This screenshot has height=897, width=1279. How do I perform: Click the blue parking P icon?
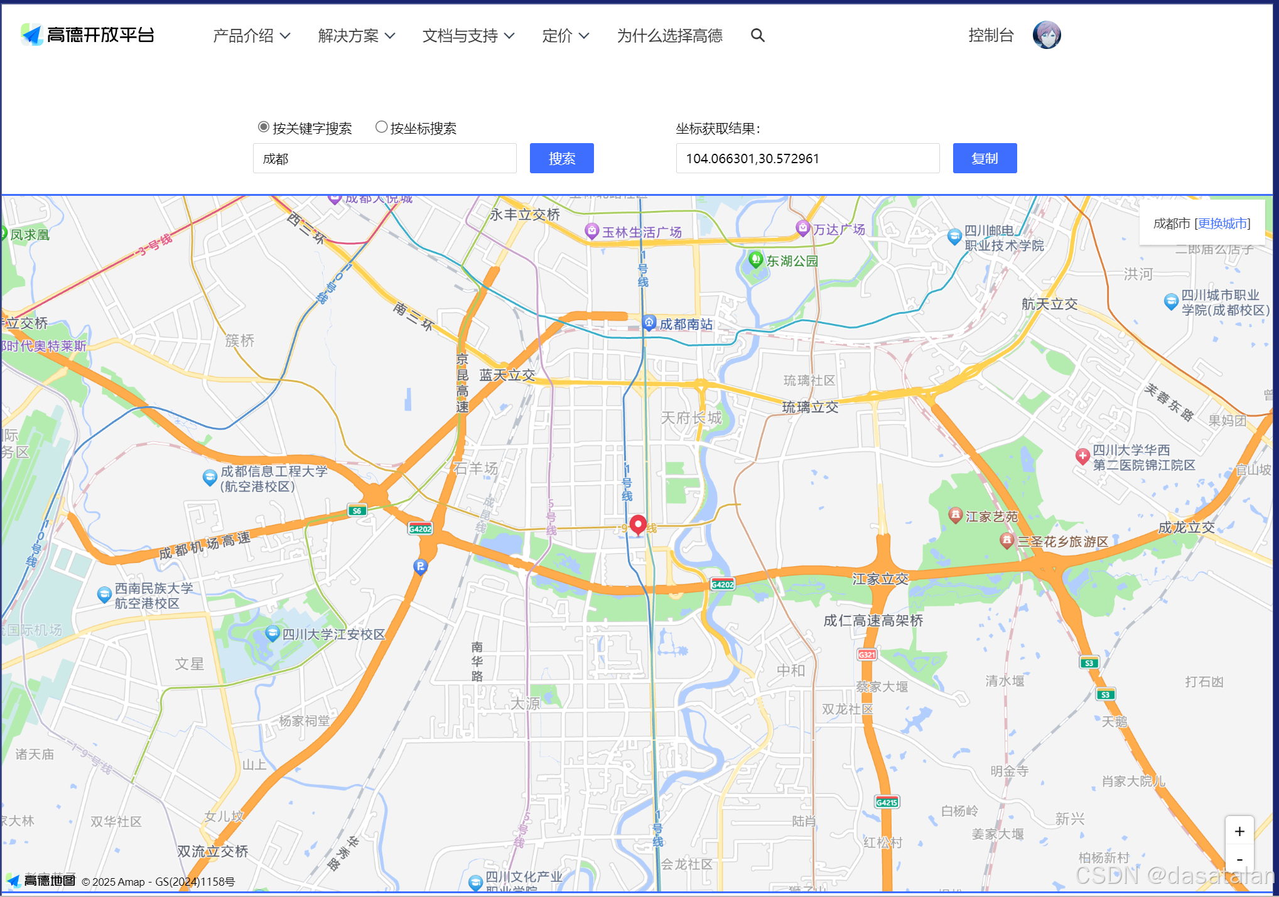pyautogui.click(x=421, y=567)
